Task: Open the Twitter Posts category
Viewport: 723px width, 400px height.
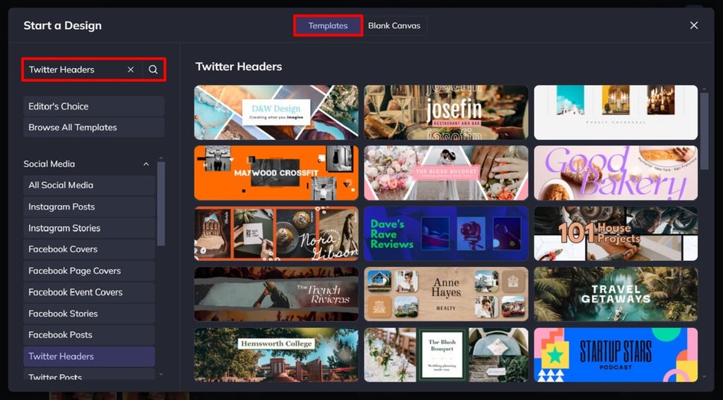Action: tap(89, 374)
